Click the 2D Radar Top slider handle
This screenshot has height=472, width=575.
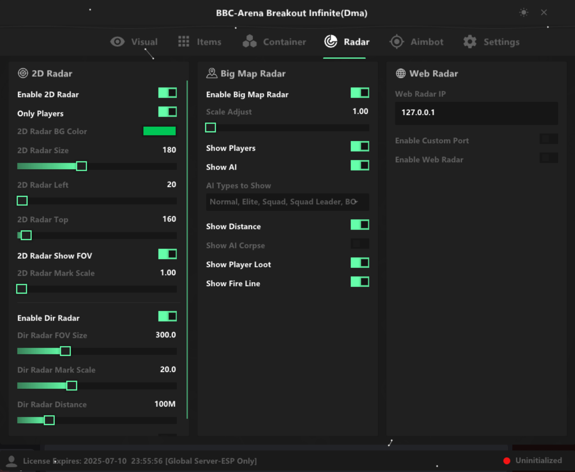pos(26,236)
